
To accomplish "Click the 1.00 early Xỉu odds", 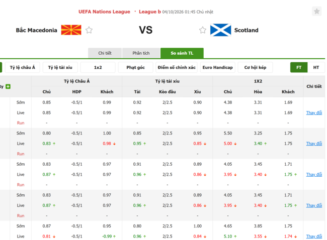I will (198, 226).
